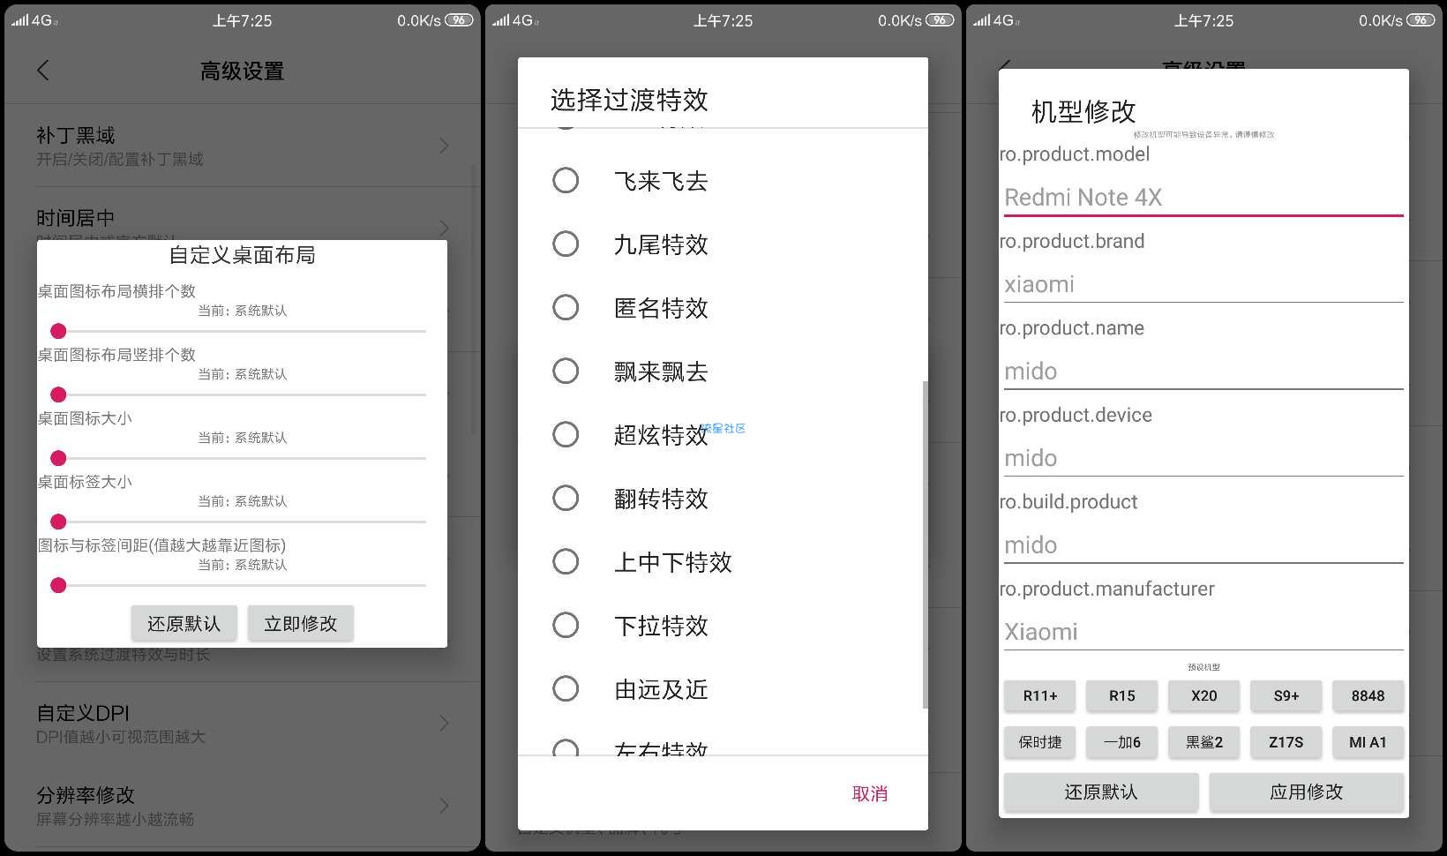The width and height of the screenshot is (1447, 856).
Task: Edit ro.product.manufacturer field Xiaomi
Action: coord(1203,632)
